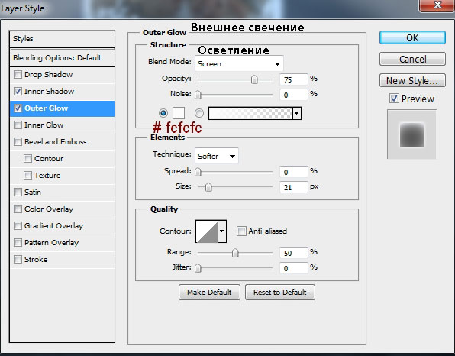Tick the Bevel and Emboss checkbox

[x=18, y=142]
